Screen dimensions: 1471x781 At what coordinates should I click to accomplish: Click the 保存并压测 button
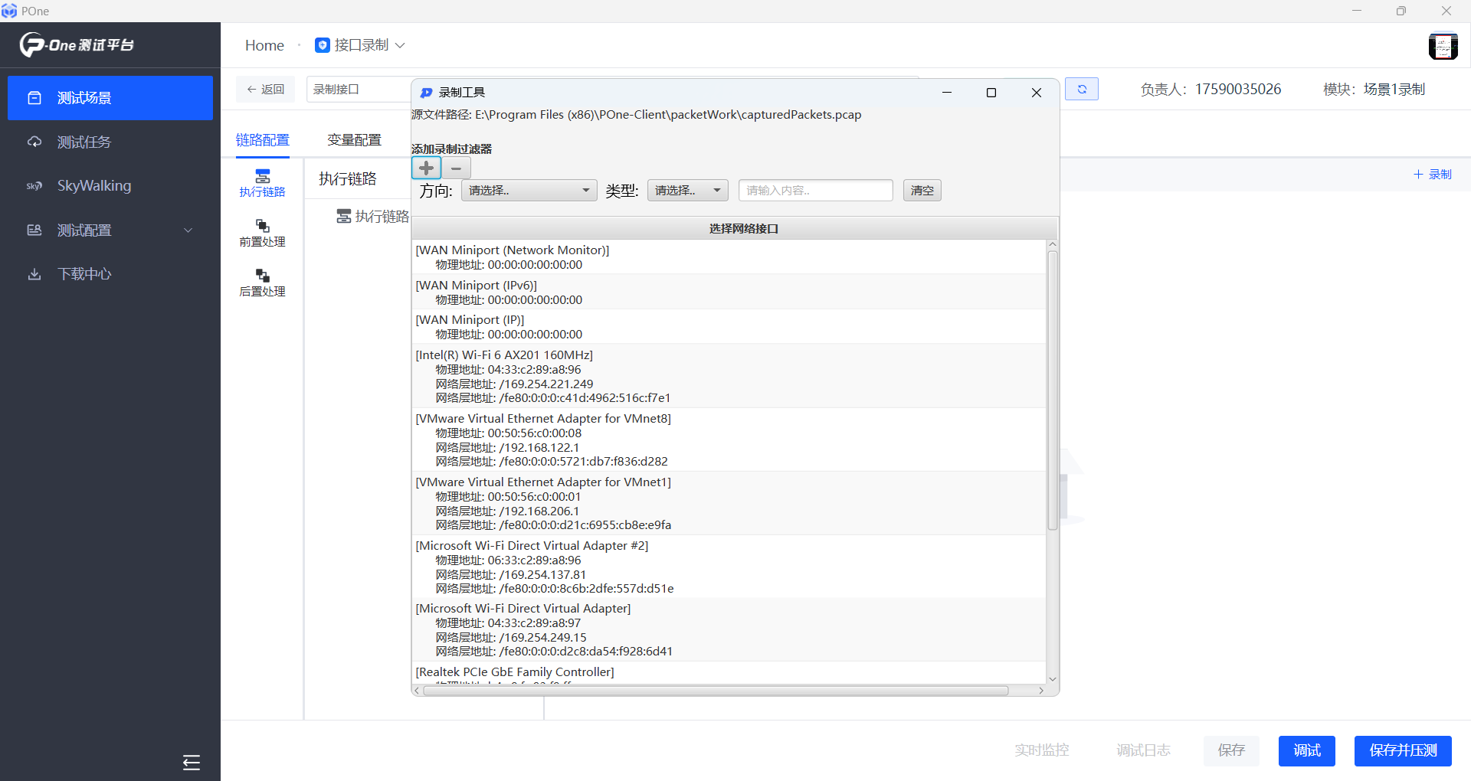tap(1402, 750)
